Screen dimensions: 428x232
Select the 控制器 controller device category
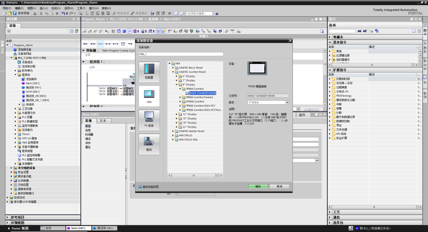click(x=149, y=72)
